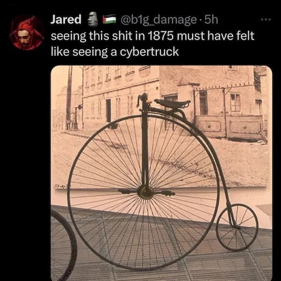Click the penny-farthing's small rear wheel
281x281 pixels.
237,227
